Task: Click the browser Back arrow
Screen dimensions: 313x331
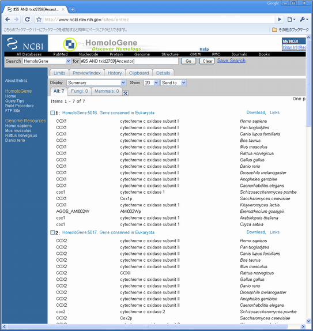Action: pos(7,20)
